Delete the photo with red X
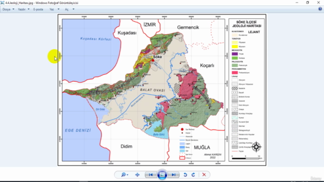This screenshot has height=182, width=324. (204, 175)
